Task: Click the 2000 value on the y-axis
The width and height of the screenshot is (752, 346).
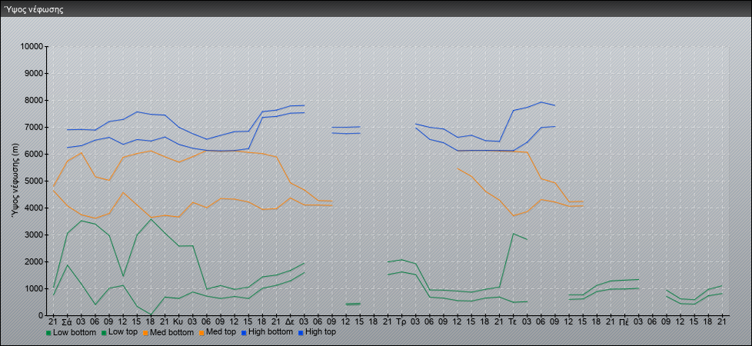Action: [34, 261]
